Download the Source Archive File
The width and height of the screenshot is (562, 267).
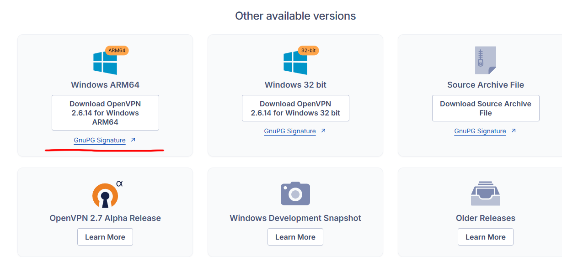point(485,108)
